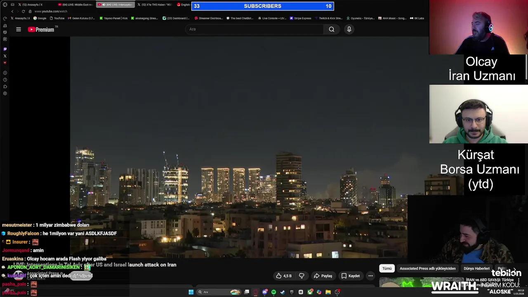Share the video via Paylaş button
The image size is (528, 297).
click(323, 276)
